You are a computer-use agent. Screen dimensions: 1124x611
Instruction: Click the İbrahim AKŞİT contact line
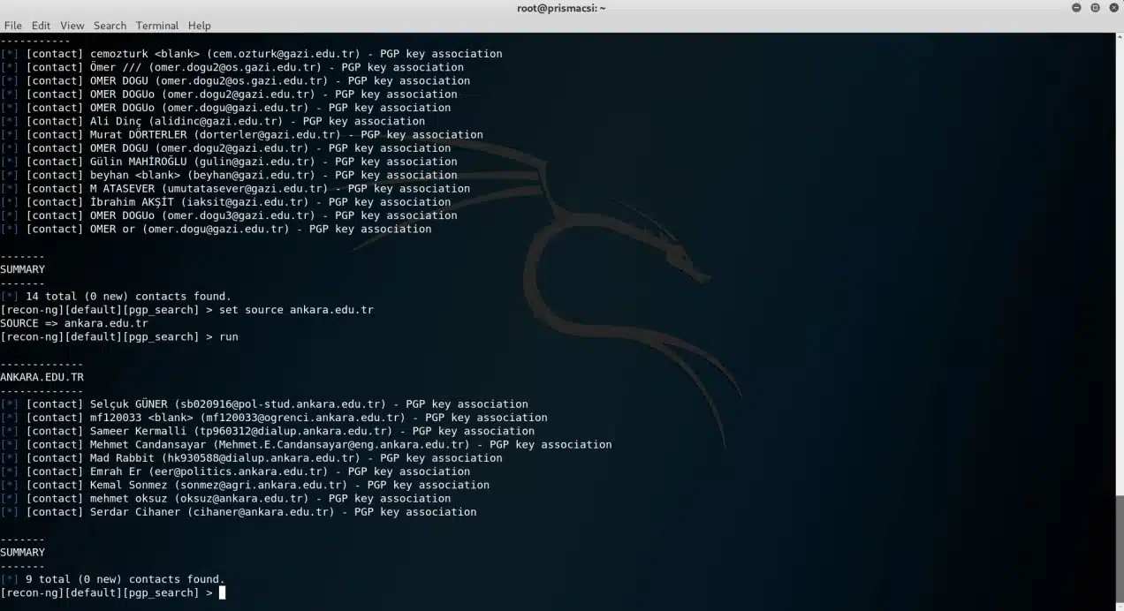tap(225, 201)
